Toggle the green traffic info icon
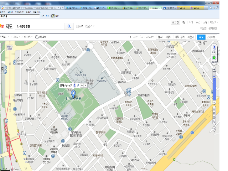This screenshot has height=171, width=228. click(x=214, y=57)
